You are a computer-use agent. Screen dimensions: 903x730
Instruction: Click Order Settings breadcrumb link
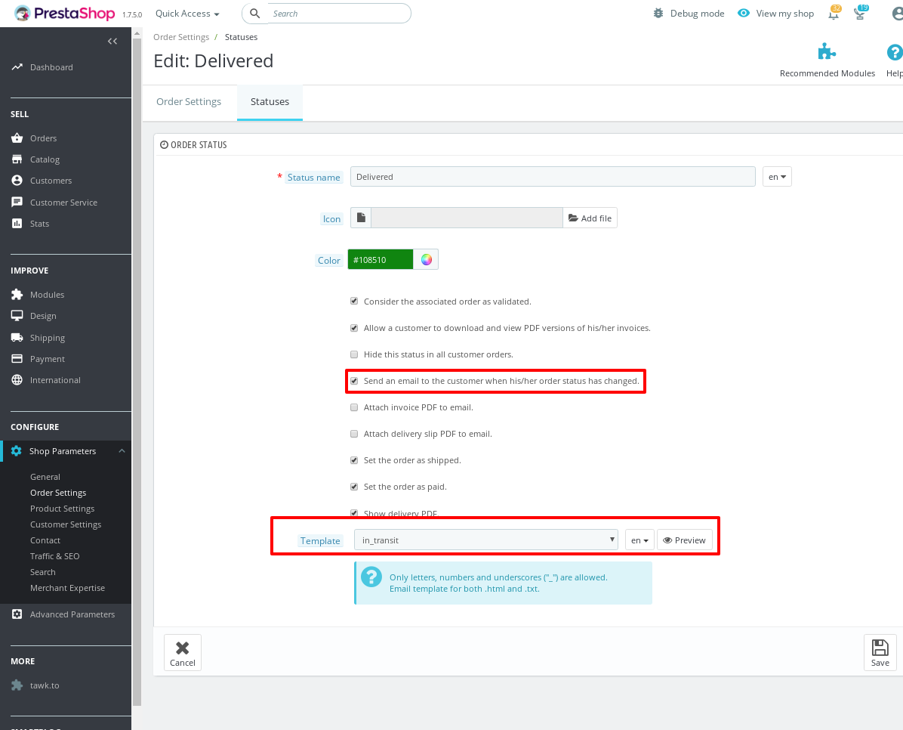[181, 37]
